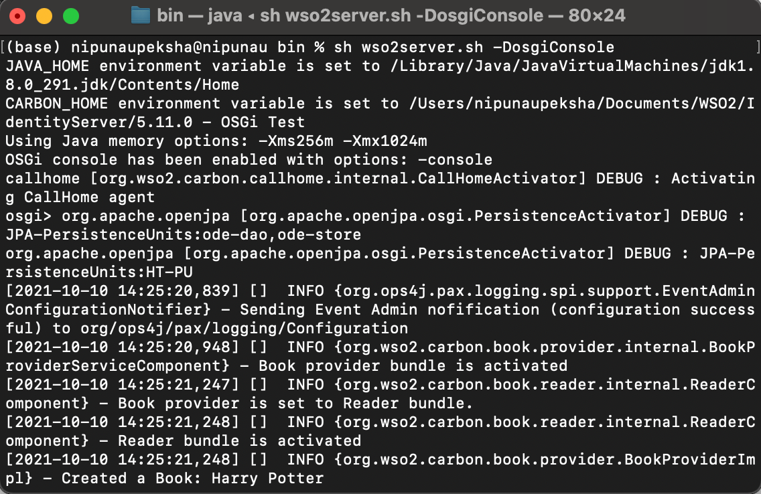761x494 pixels.
Task: Select the CallHomeActivator DEBUG log line
Action: (375, 178)
